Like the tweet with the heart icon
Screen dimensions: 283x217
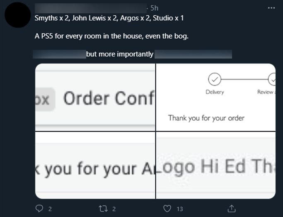point(167,209)
